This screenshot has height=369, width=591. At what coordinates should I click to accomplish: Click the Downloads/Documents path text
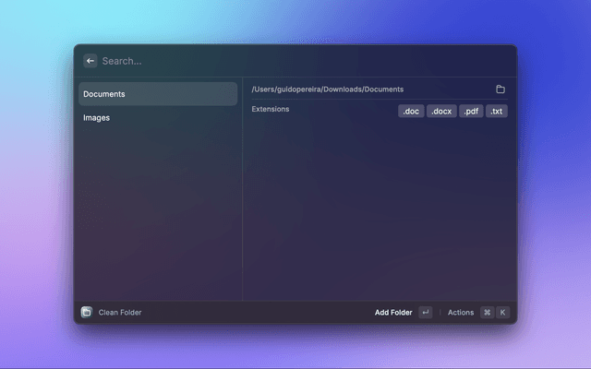pos(327,89)
